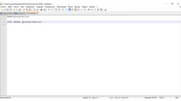The image size is (181, 101).
Task: Open the Plugins menu
Action: 85,7
